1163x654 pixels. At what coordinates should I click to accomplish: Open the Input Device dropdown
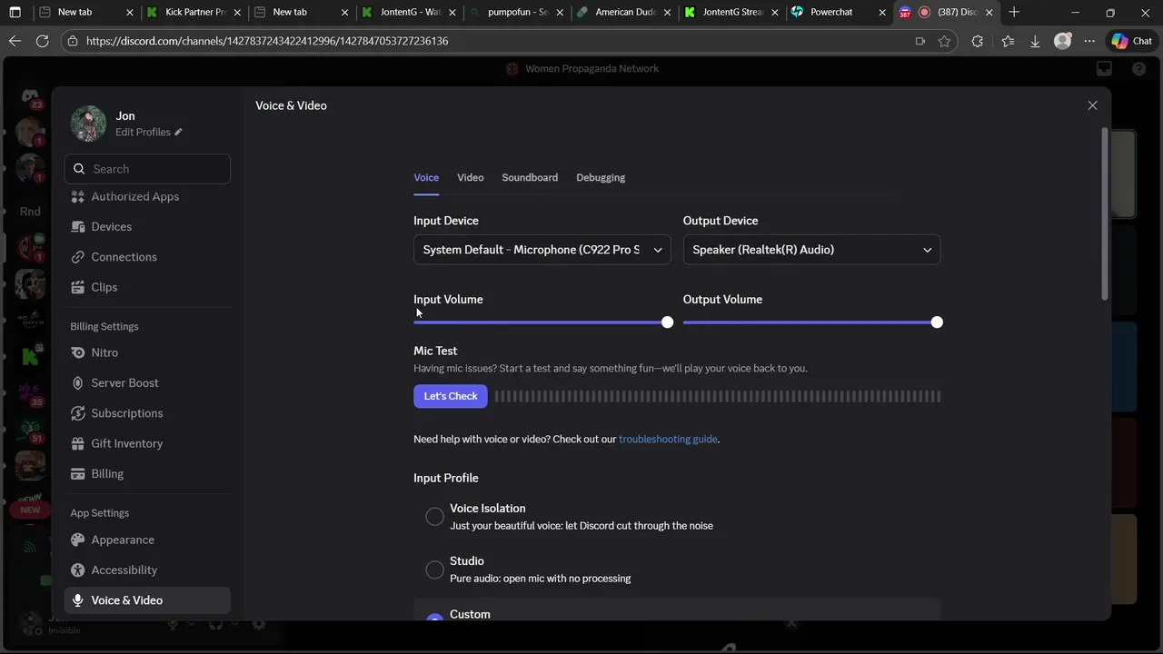(x=542, y=250)
